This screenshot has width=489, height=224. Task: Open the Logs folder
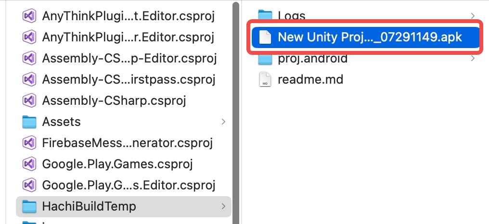[x=365, y=15]
